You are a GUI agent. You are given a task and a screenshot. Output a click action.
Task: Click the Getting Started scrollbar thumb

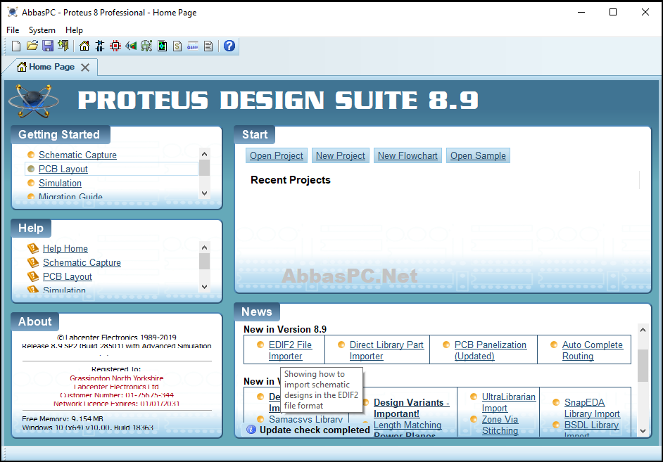[x=204, y=167]
